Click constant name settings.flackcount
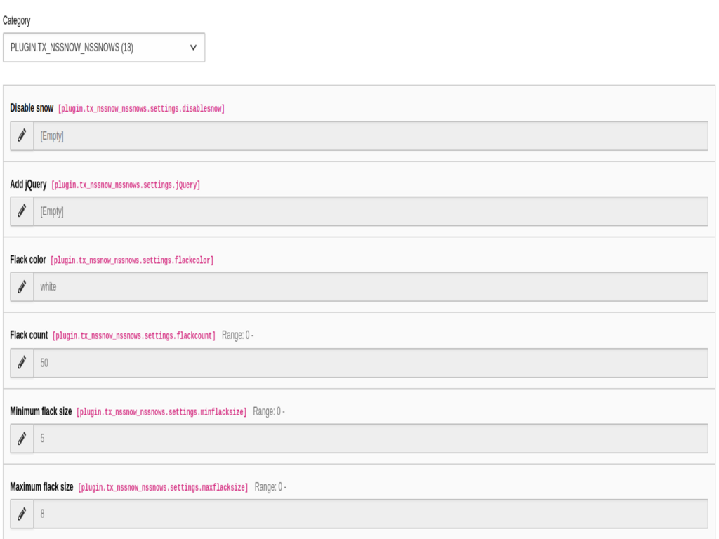The width and height of the screenshot is (719, 539). click(x=134, y=336)
